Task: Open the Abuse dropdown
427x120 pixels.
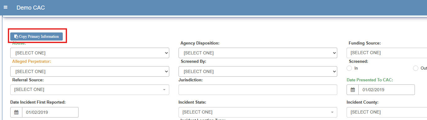Action: pos(90,53)
